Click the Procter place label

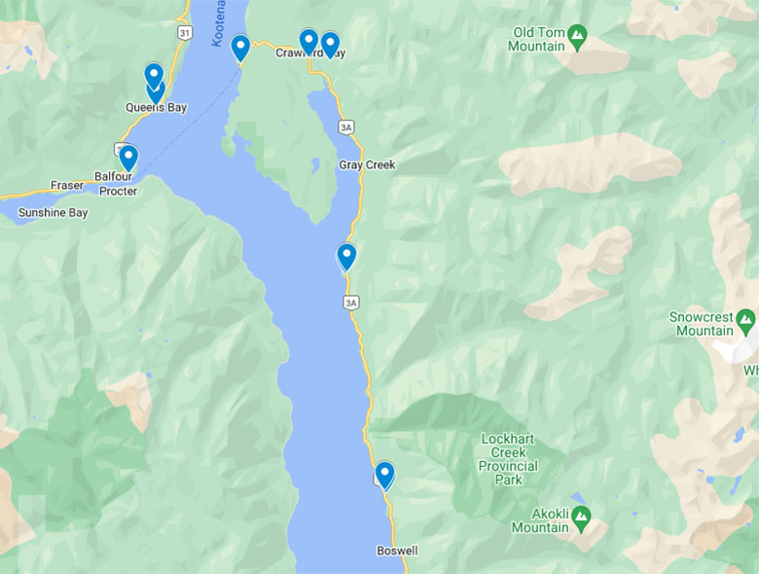coord(118,192)
